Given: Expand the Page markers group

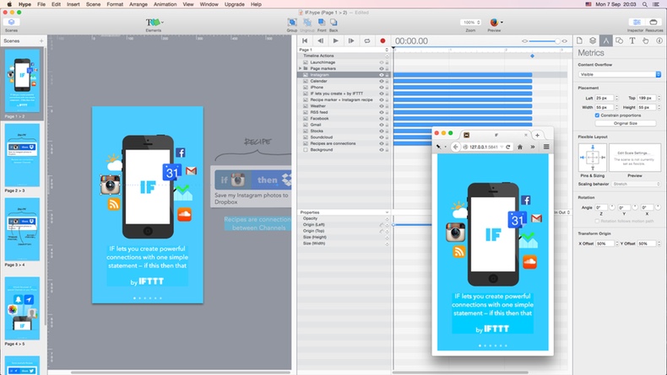Looking at the screenshot, I should click(x=300, y=68).
